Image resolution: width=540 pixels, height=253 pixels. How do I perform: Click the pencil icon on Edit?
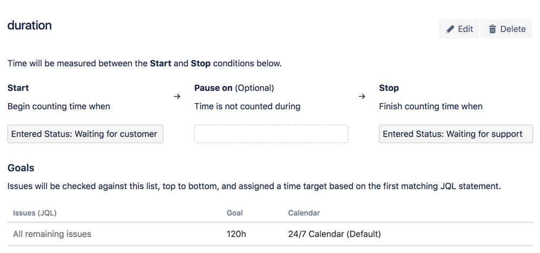coord(450,29)
